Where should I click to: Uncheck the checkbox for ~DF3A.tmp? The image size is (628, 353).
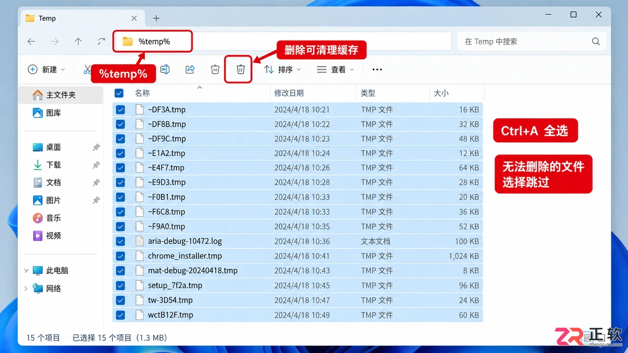pos(120,109)
